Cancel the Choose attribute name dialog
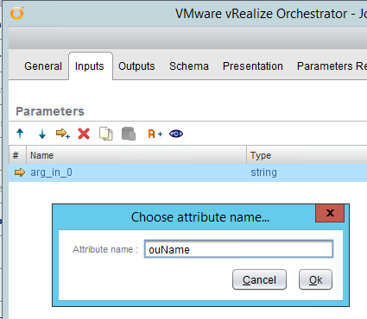The image size is (367, 319). 259,279
